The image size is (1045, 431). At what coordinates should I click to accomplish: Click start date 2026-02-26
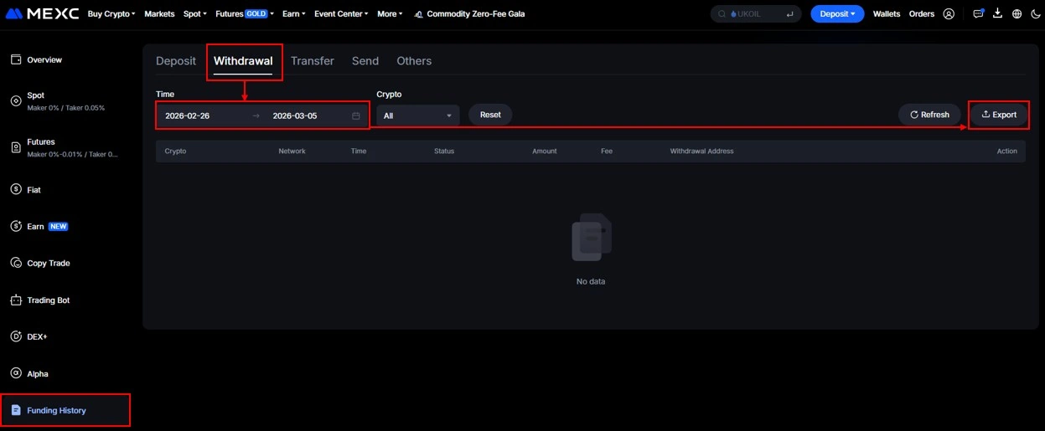pos(188,115)
